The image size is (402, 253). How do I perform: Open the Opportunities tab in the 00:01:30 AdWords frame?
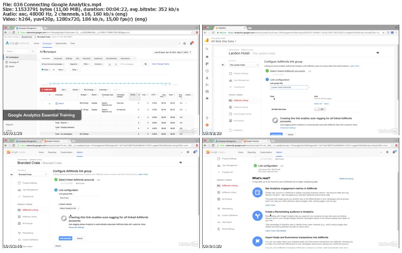pos(61,43)
